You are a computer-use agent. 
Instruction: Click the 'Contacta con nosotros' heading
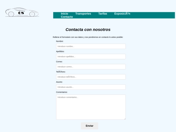click(88, 30)
